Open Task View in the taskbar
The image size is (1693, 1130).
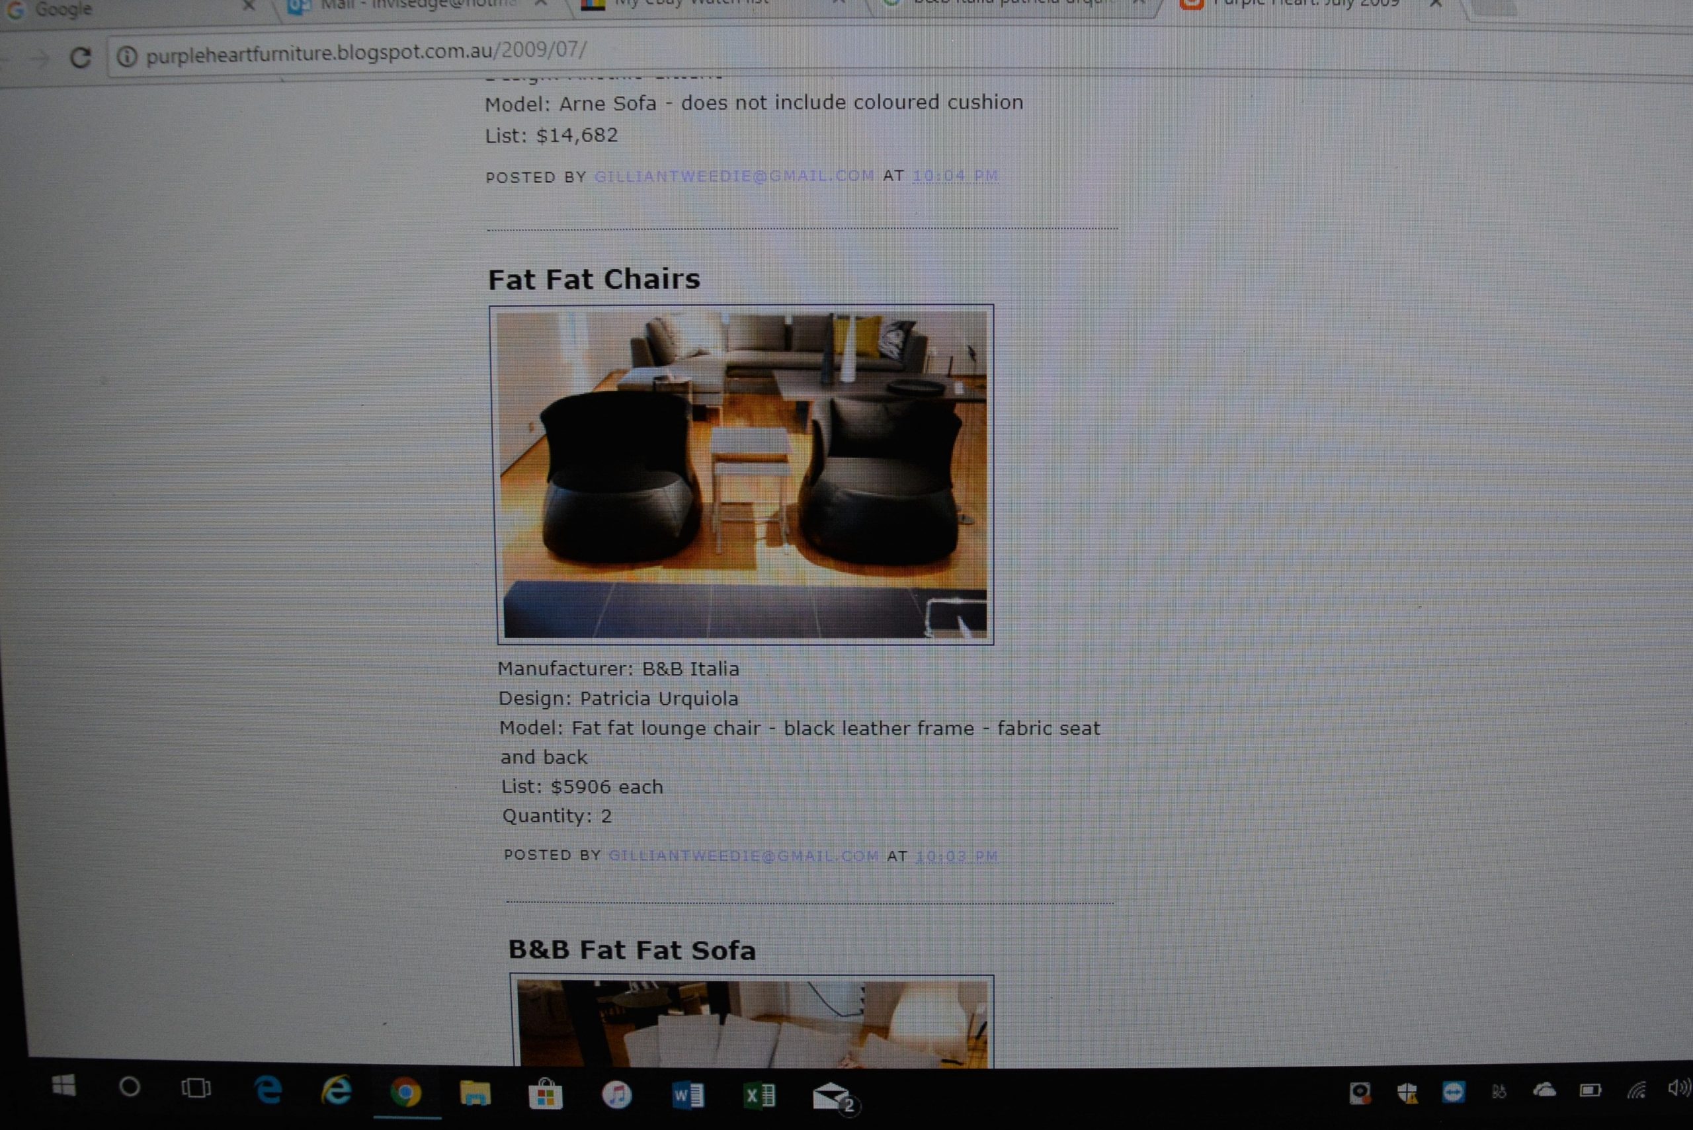click(195, 1088)
